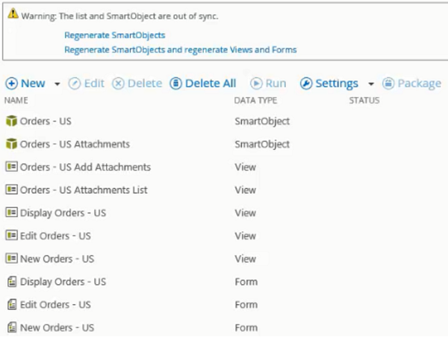Click the Edit Orders - US form icon
Screen dimensions: 448x337
[12, 304]
